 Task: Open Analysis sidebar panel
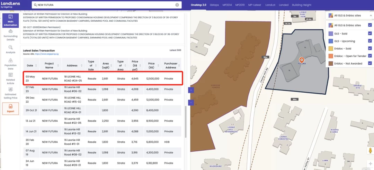coord(10,49)
